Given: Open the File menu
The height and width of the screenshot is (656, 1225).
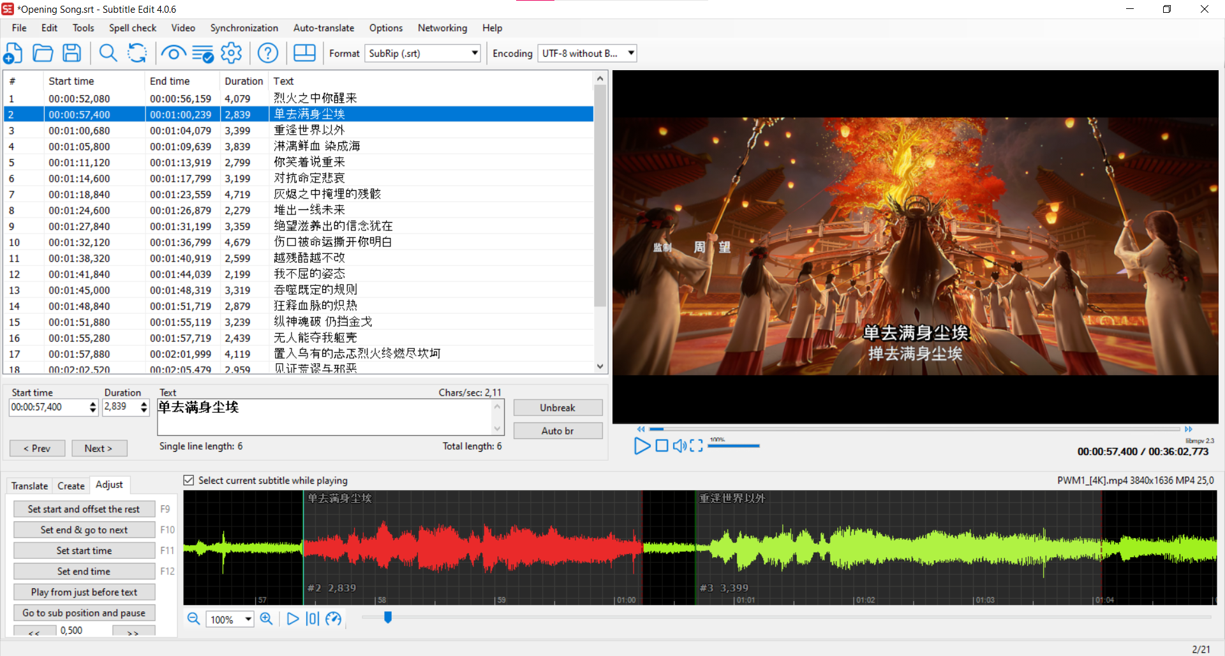Looking at the screenshot, I should click(x=19, y=28).
